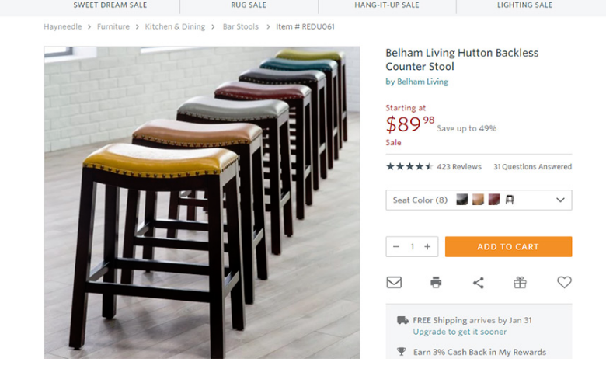Decrease quantity with the minus button
606x369 pixels.
[396, 247]
